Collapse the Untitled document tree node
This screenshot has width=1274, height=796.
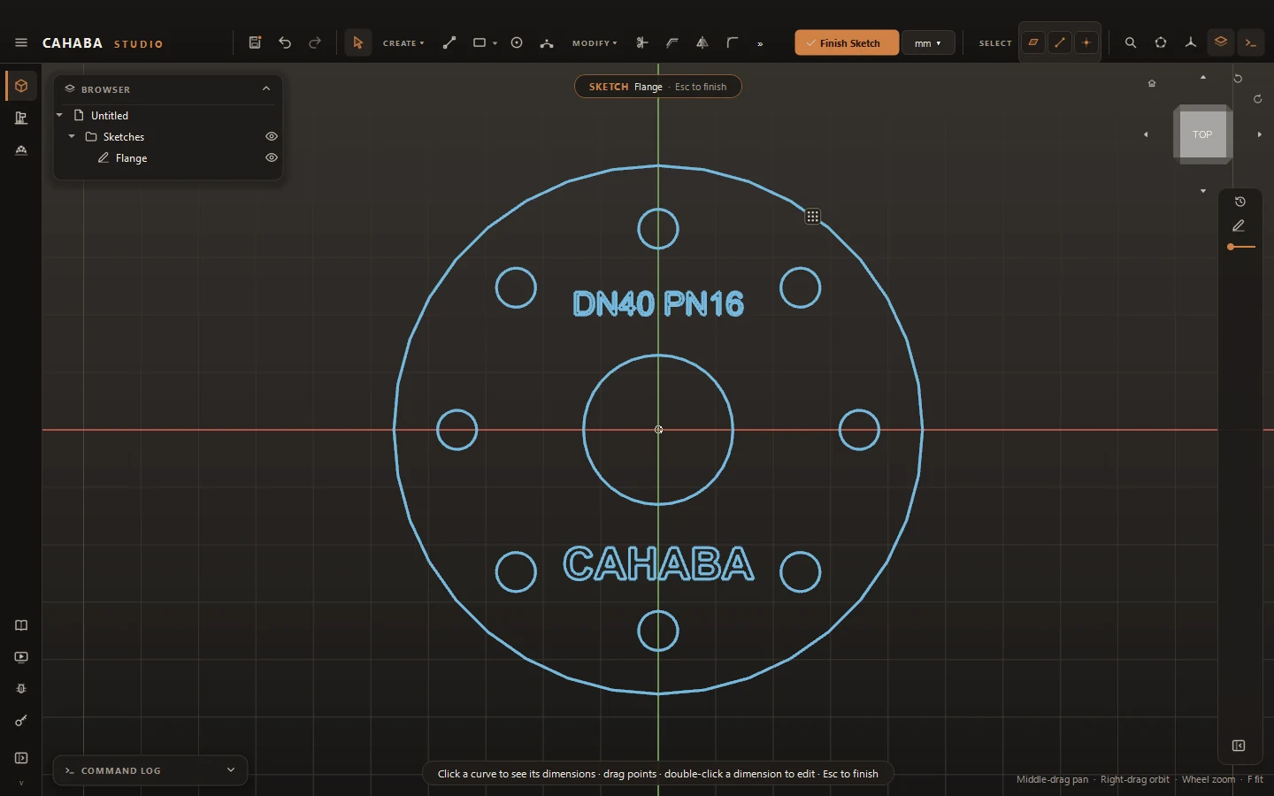[59, 115]
